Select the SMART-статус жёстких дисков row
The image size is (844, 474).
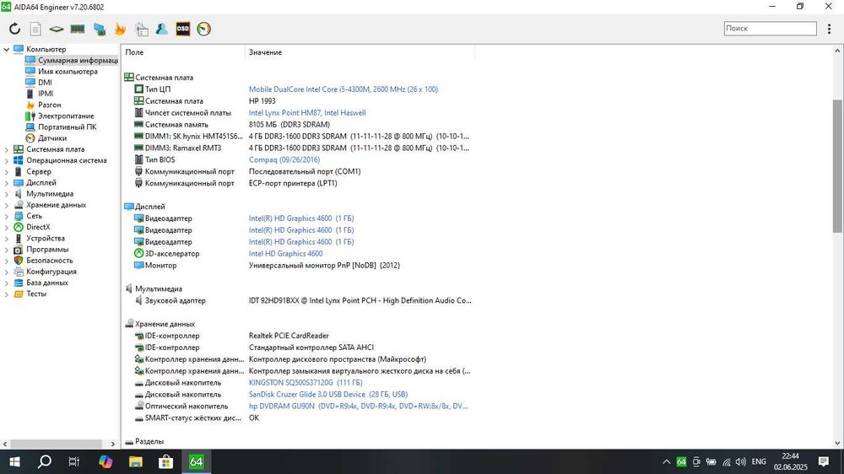(197, 418)
